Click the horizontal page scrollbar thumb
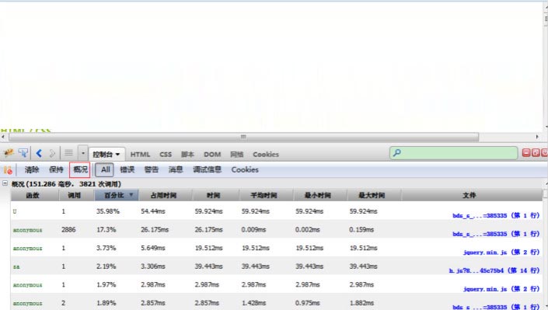This screenshot has width=548, height=310. pyautogui.click(x=243, y=137)
